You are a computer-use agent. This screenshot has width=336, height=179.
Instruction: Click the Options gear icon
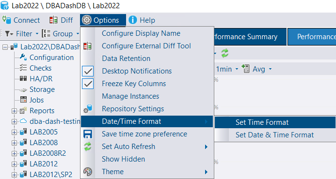pyautogui.click(x=87, y=20)
